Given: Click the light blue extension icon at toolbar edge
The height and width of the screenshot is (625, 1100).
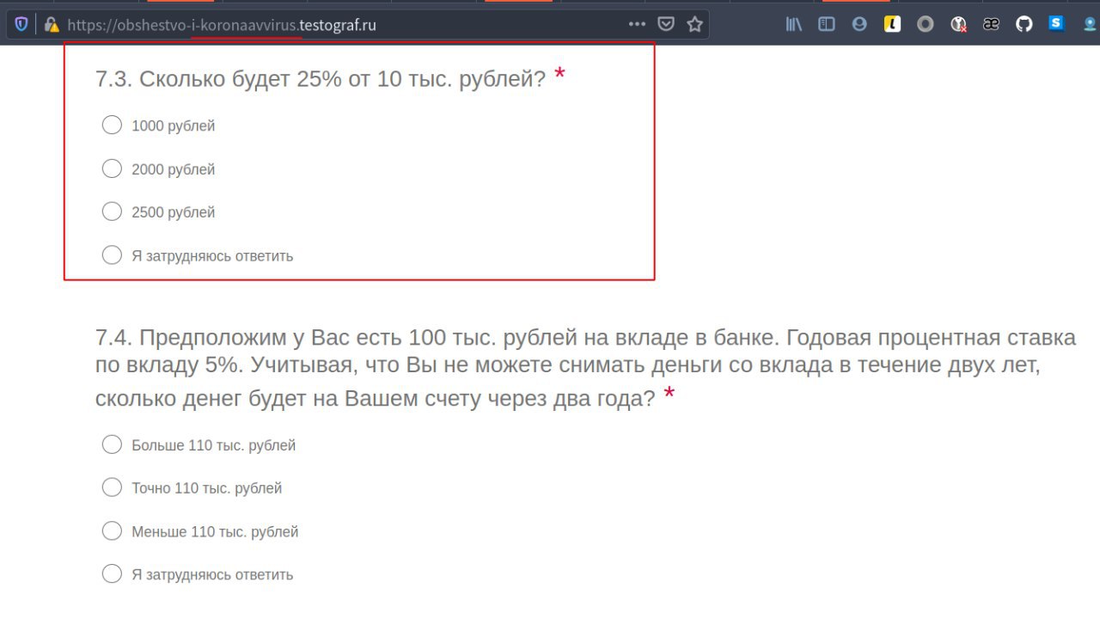Looking at the screenshot, I should click(1090, 24).
